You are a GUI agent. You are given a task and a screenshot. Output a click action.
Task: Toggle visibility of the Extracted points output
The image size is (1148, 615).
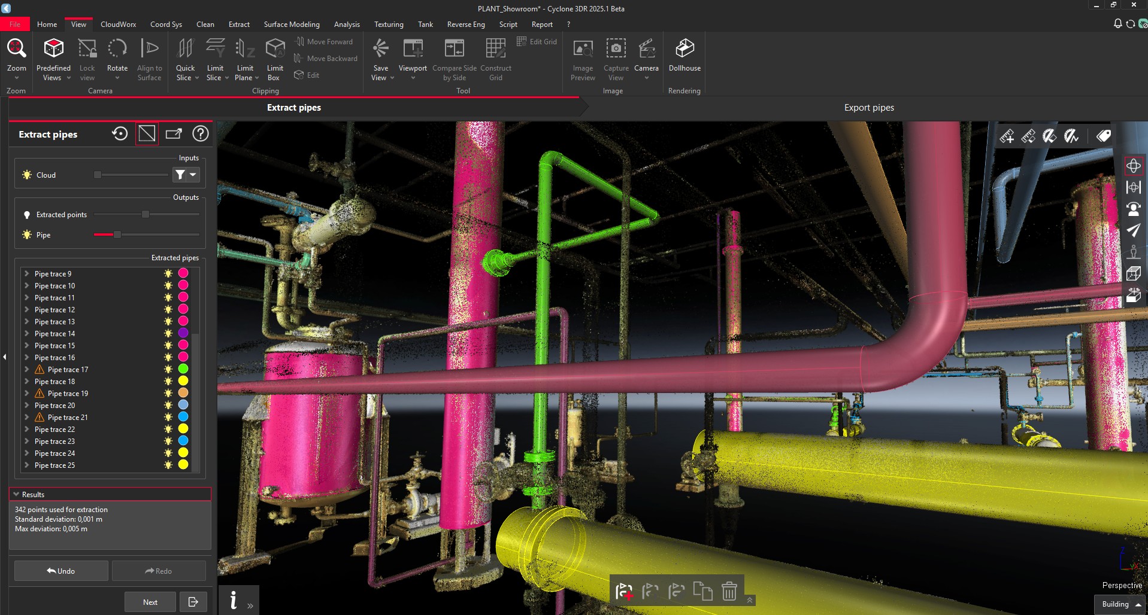pos(26,214)
